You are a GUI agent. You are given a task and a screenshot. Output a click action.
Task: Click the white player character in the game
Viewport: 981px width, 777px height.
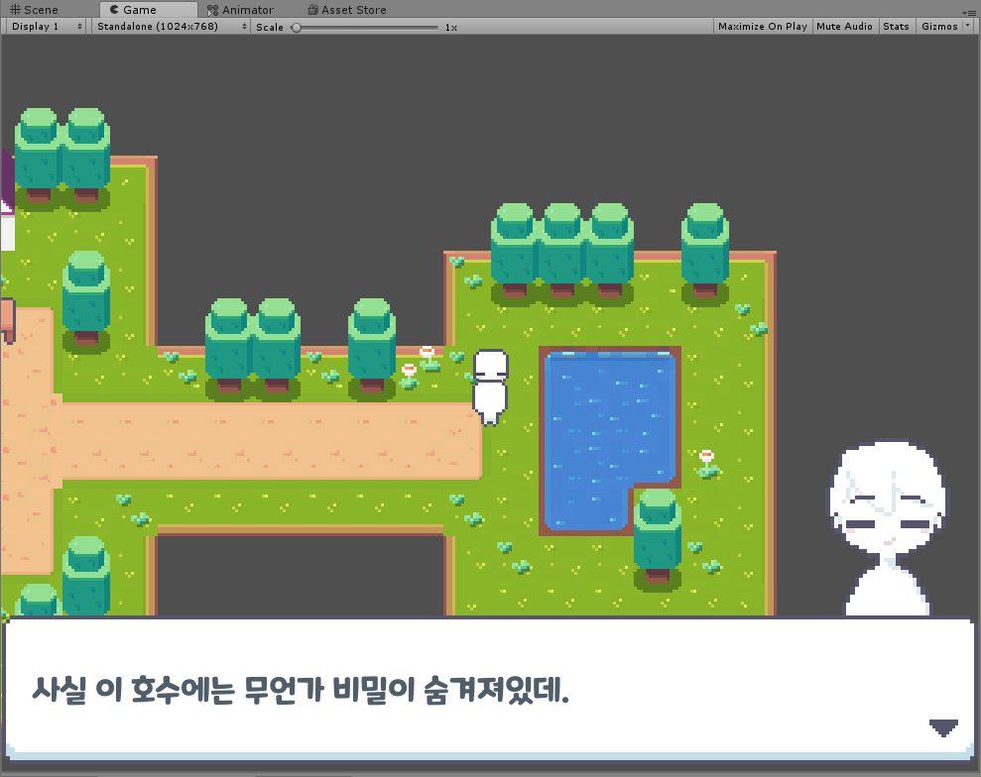(490, 387)
